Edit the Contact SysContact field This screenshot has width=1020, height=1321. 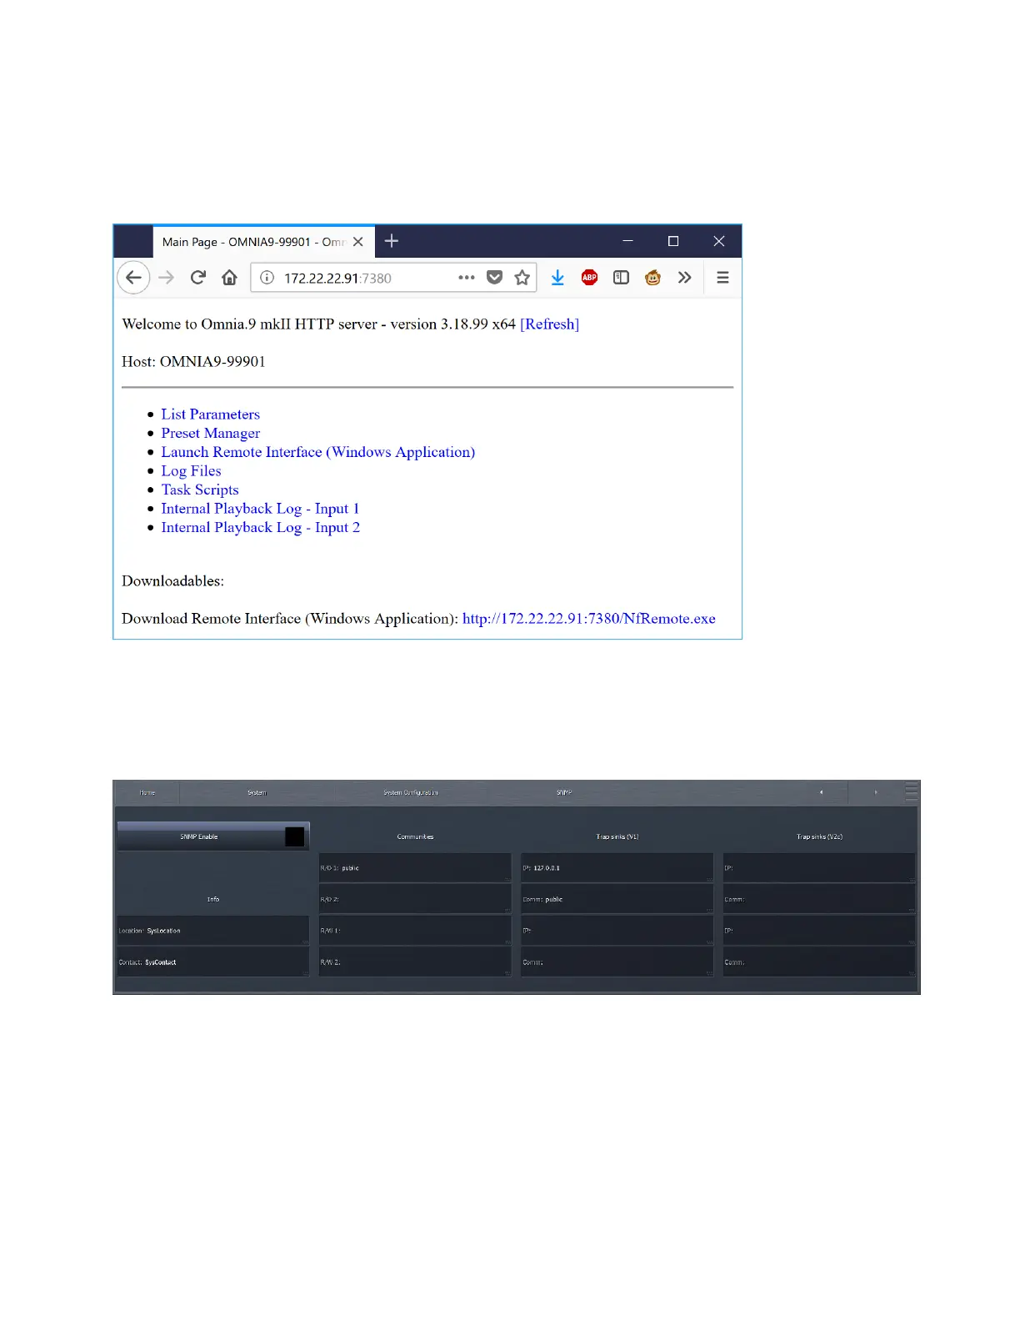pos(213,962)
